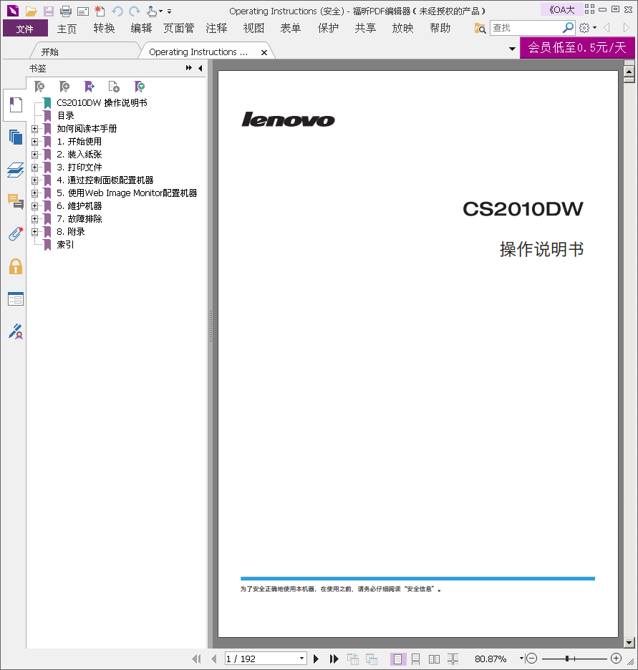Open the hand tool dropdown in quick toolbar

160,11
